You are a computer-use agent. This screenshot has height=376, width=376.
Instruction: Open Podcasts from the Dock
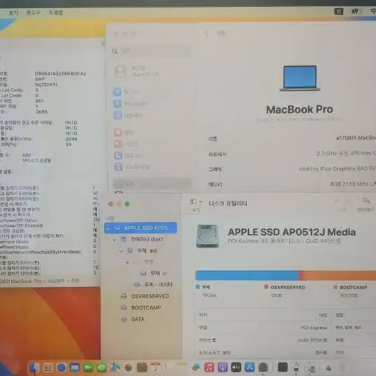coord(223,367)
